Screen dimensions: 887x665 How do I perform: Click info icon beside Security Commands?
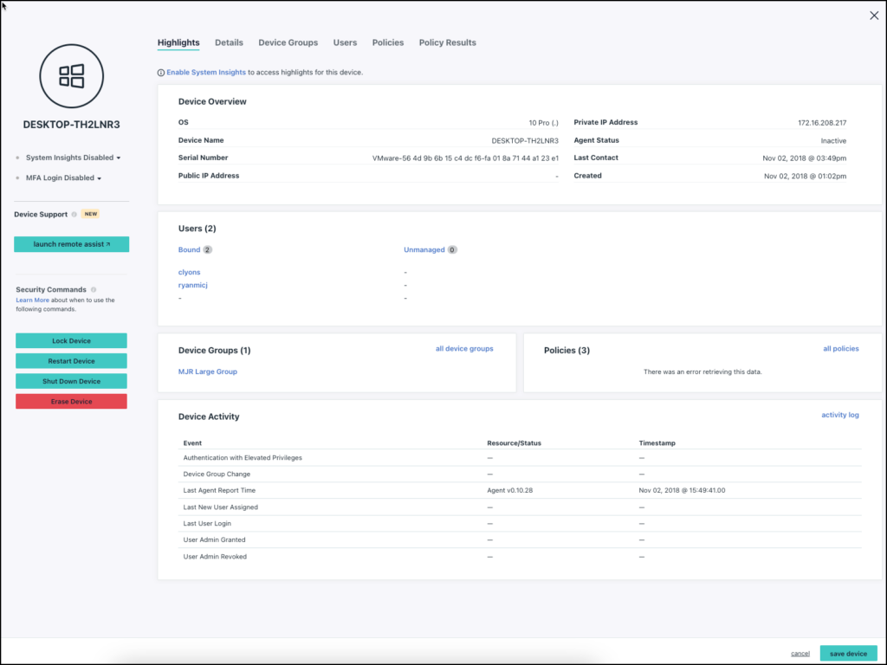tap(94, 289)
